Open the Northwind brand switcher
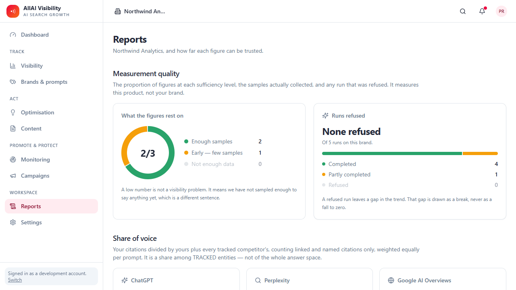The width and height of the screenshot is (516, 290). tap(140, 11)
